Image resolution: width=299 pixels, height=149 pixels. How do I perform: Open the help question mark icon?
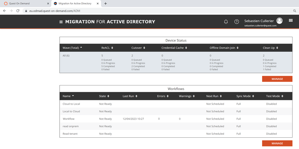coord(237,22)
